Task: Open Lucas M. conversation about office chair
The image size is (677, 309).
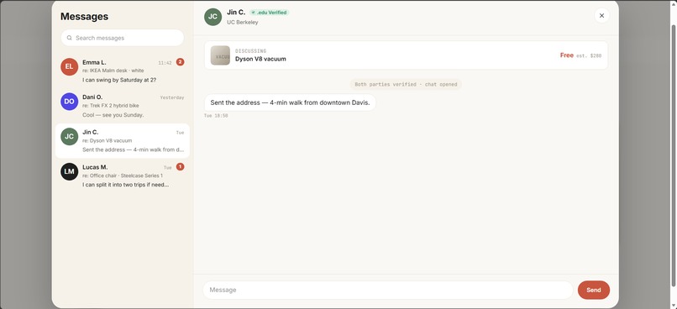Action: [123, 175]
